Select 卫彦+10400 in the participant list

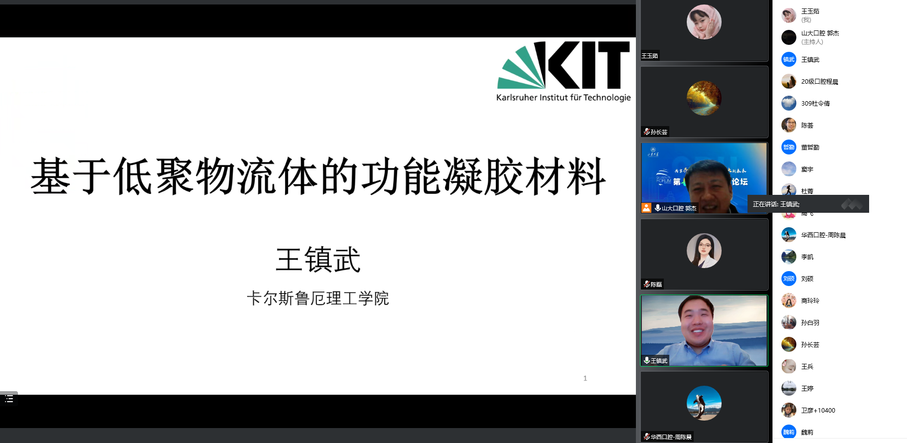point(818,410)
